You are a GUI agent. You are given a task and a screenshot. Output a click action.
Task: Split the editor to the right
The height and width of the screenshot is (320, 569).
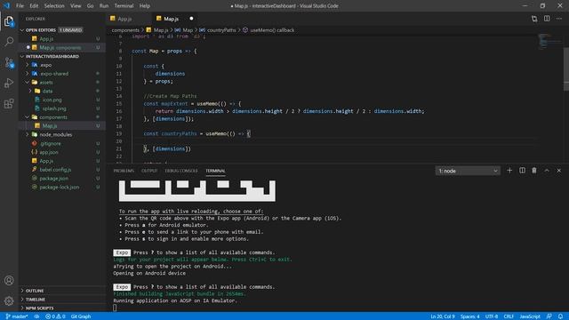(547, 19)
